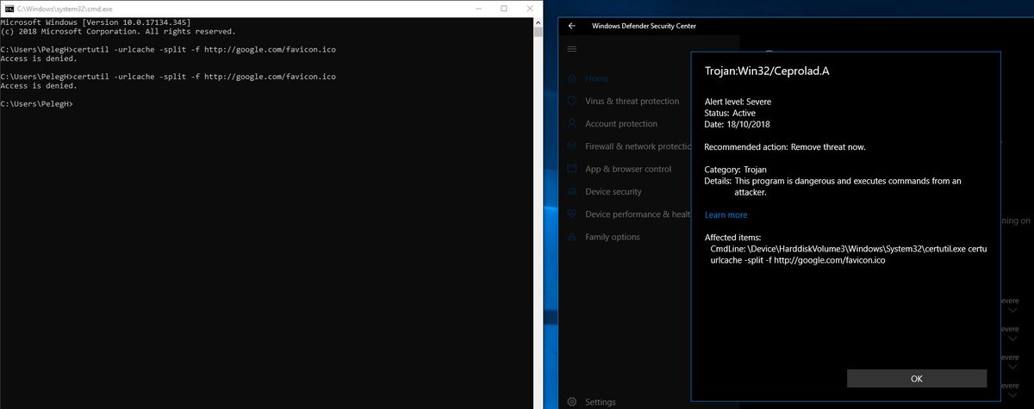
Task: Open App & browser control
Action: [627, 169]
